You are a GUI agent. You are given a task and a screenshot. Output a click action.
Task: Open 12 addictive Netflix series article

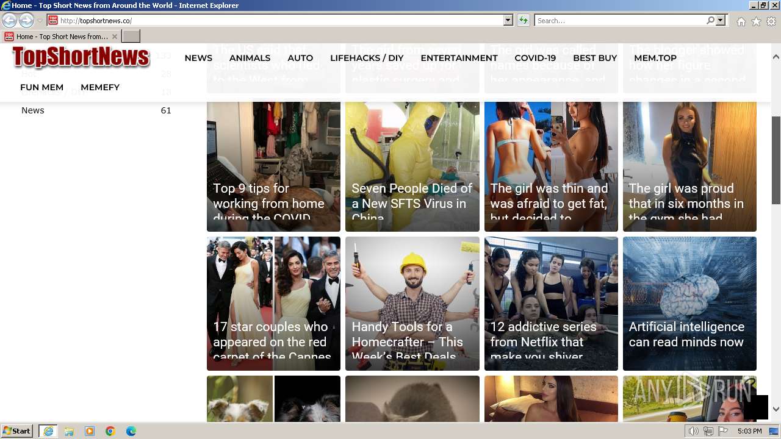[x=551, y=304]
